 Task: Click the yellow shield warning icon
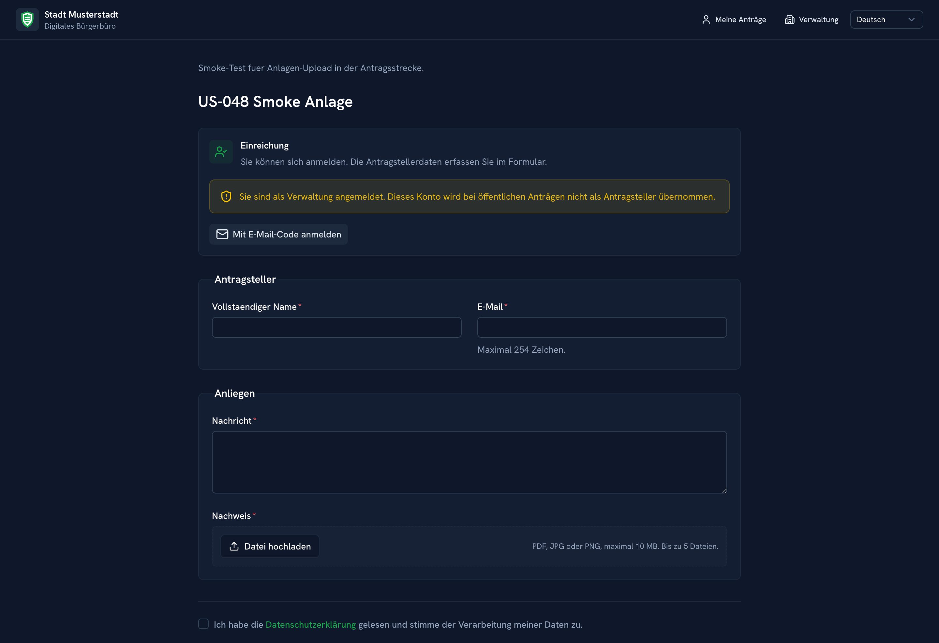click(x=226, y=196)
